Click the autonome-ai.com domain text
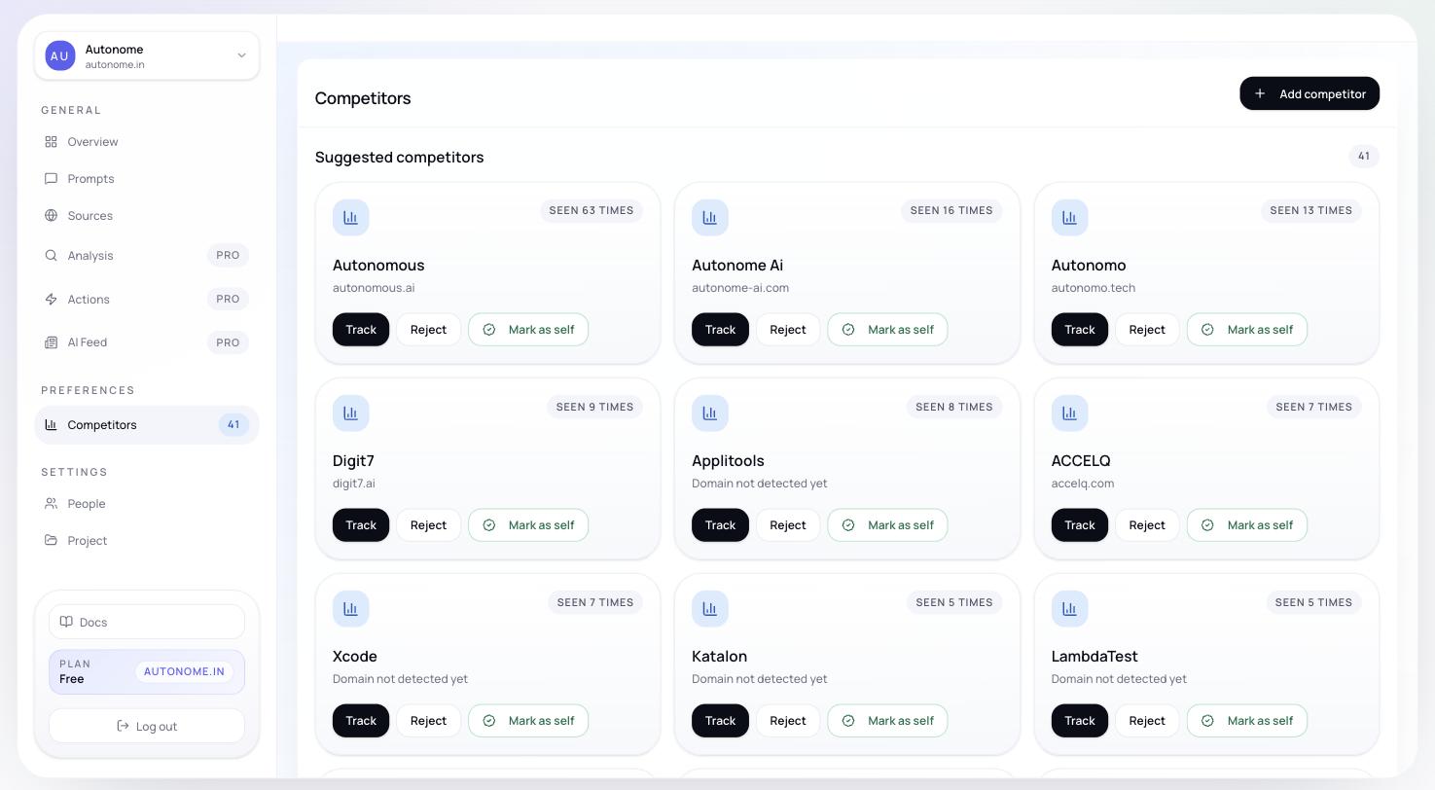This screenshot has height=790, width=1435. [740, 288]
